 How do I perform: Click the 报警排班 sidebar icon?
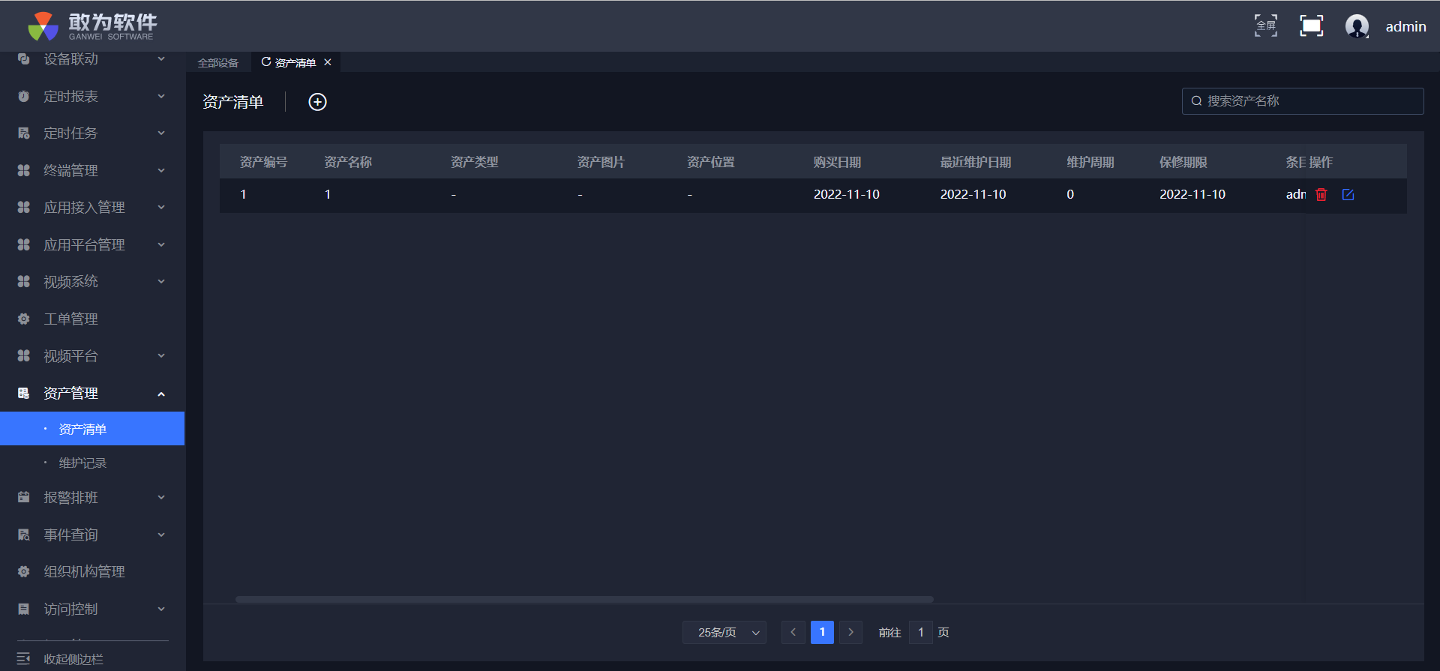point(23,497)
